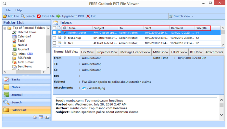Open the Attachments tab
The image size is (227, 129).
[x=214, y=52]
